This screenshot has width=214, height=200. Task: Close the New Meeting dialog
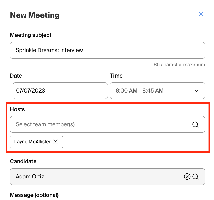201,14
